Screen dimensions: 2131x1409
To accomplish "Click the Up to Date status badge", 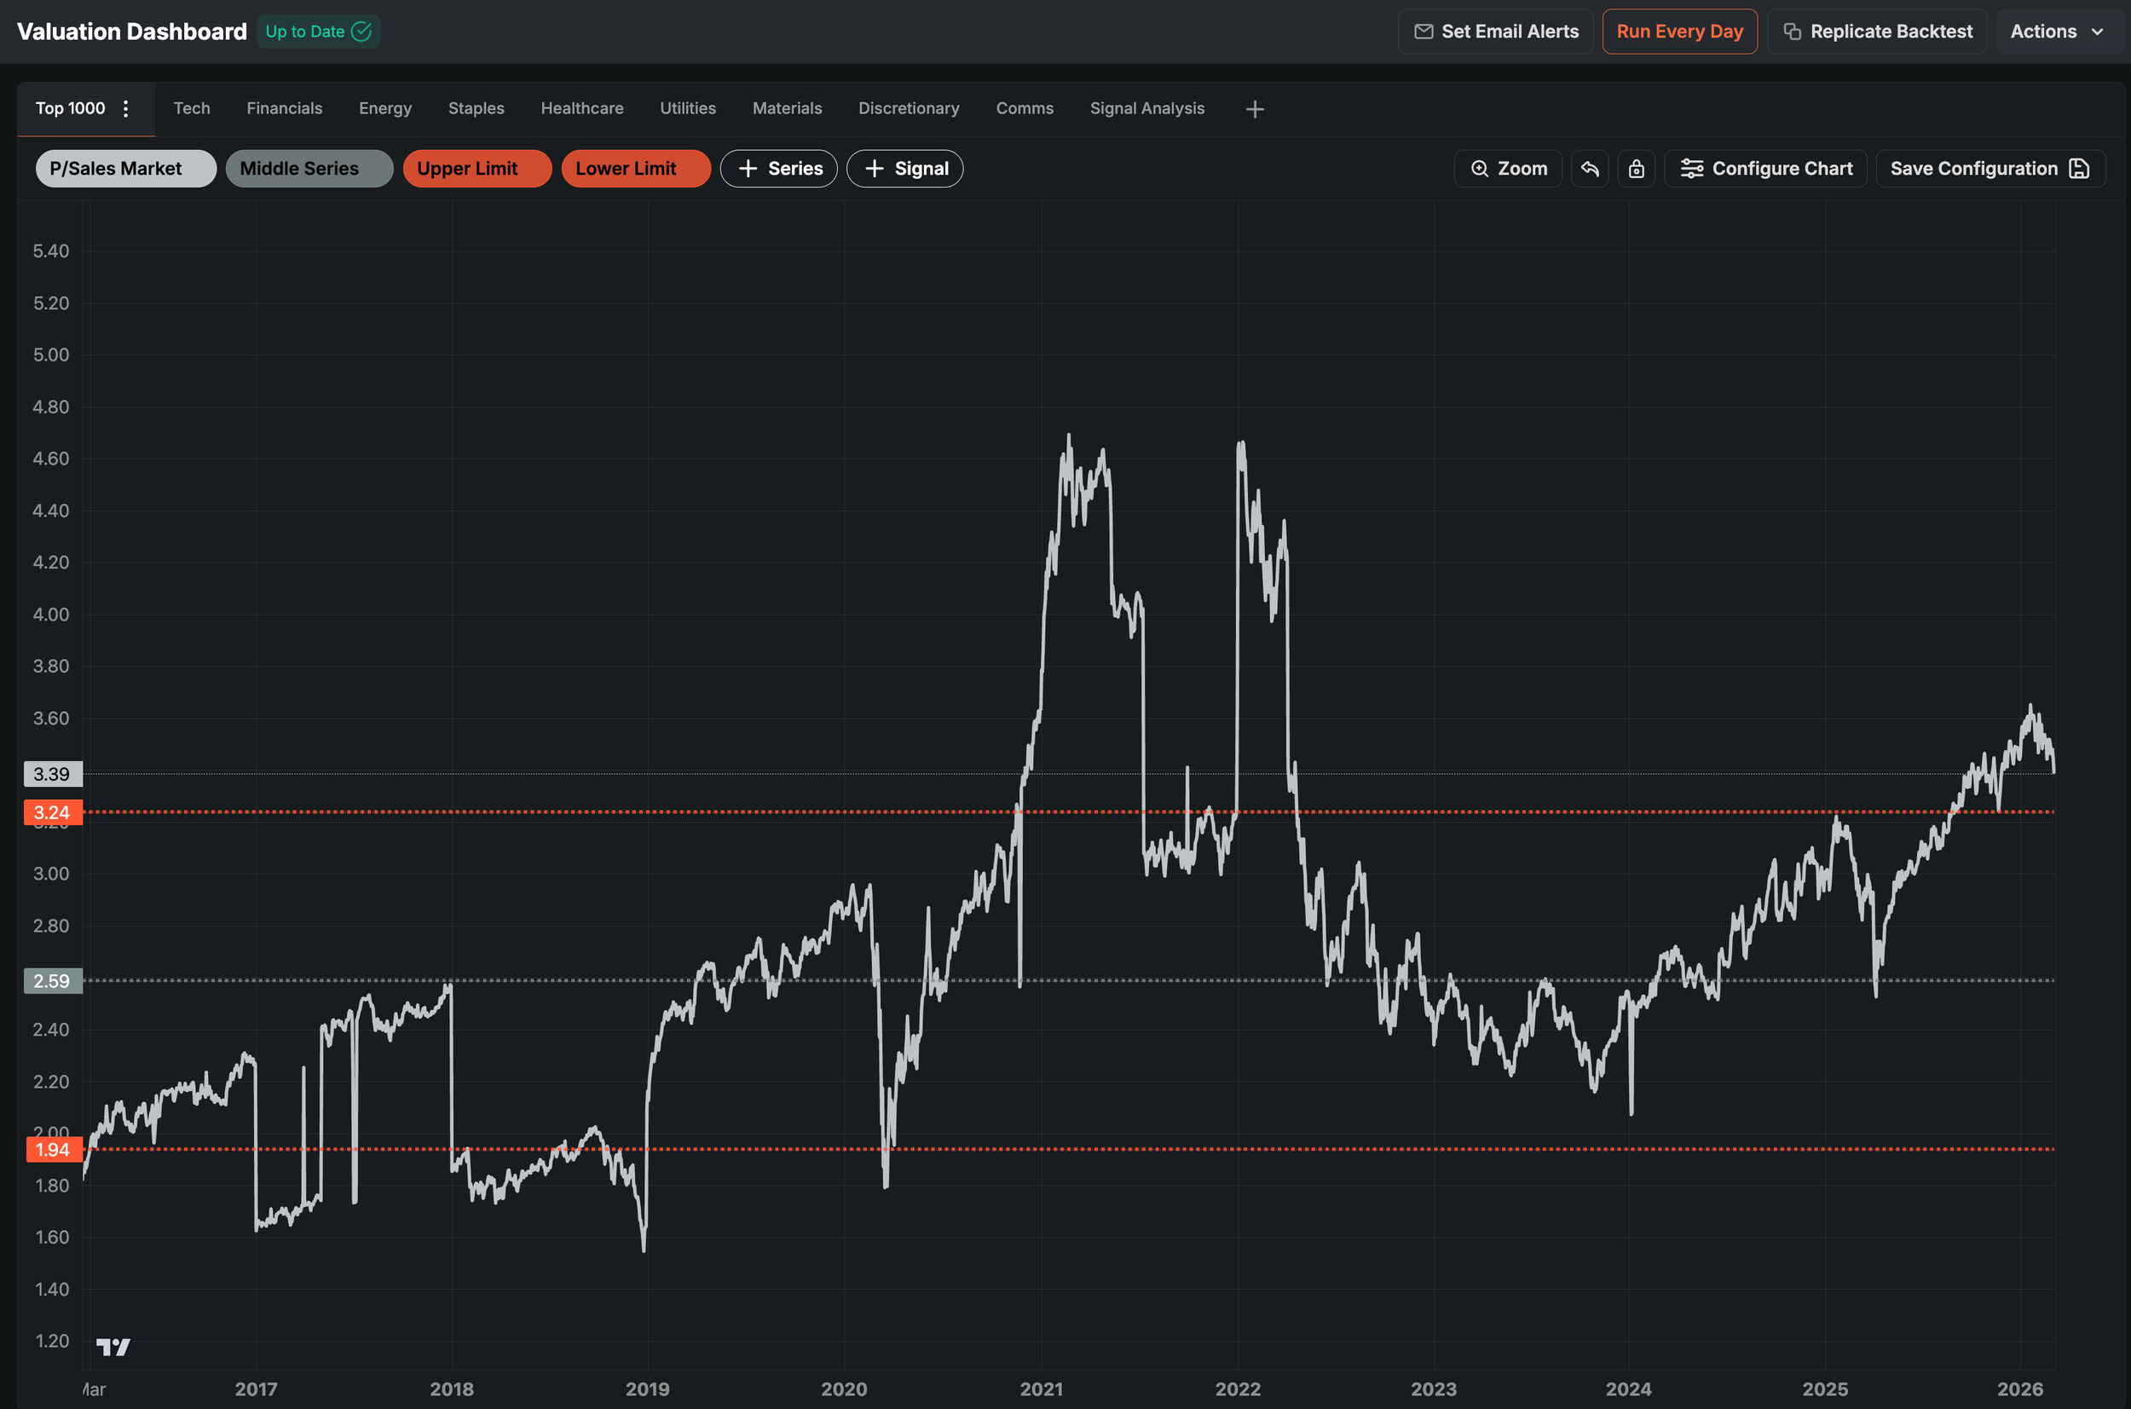I will click(x=318, y=32).
